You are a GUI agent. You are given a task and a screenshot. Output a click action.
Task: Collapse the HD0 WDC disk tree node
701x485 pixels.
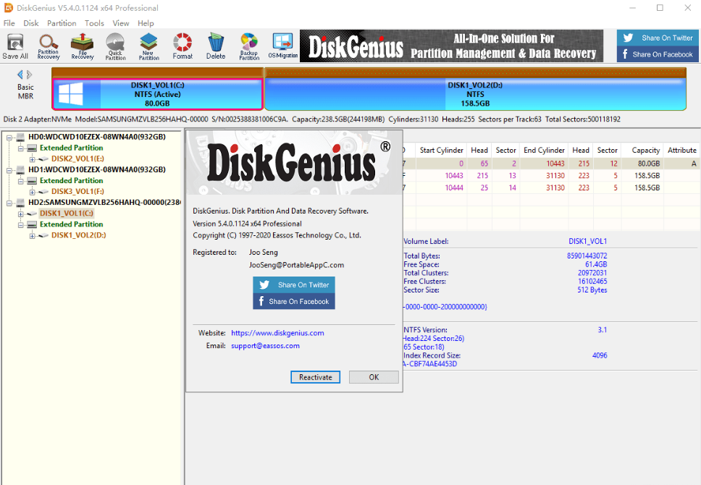tap(9, 137)
